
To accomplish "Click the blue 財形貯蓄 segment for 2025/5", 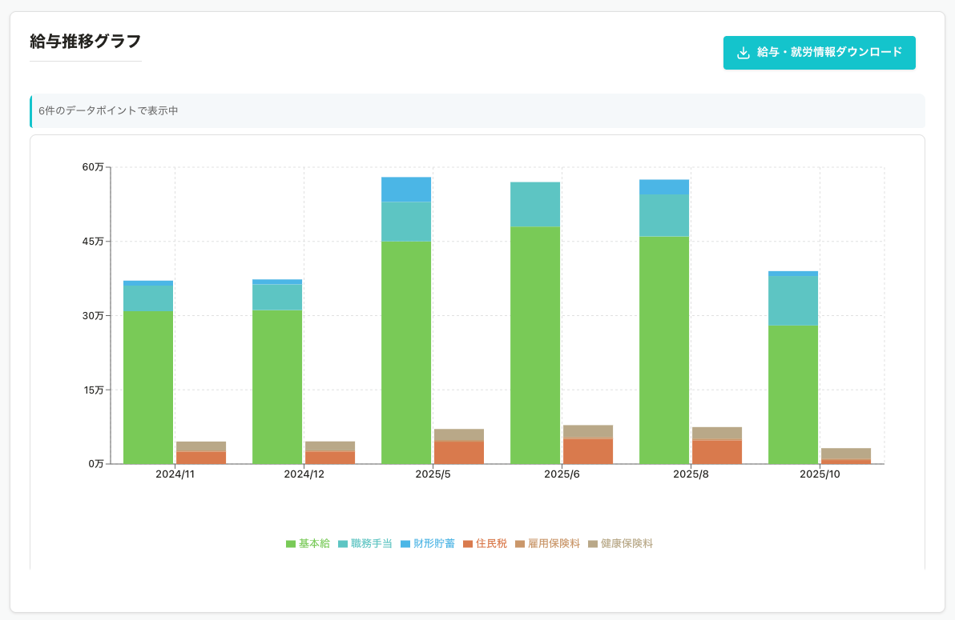I will point(406,190).
